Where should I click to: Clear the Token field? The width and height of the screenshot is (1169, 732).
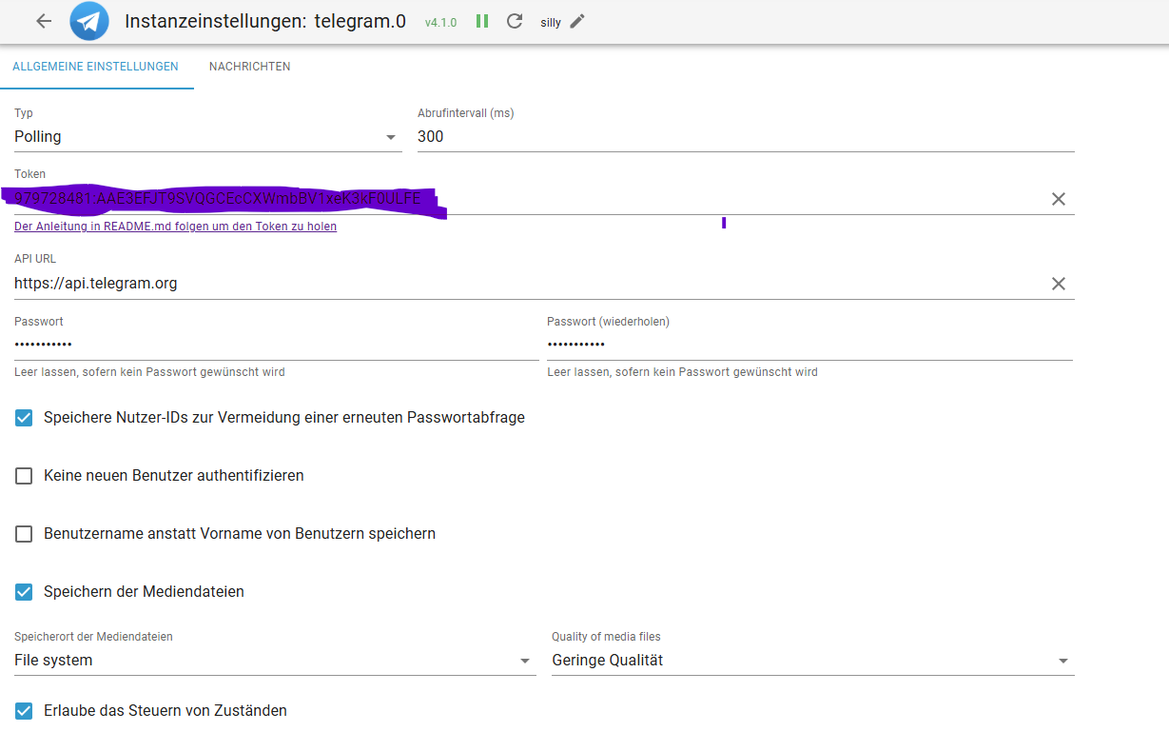1059,199
